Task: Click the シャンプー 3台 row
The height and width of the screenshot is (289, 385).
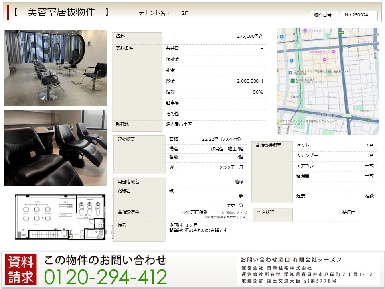Action: 334,155
